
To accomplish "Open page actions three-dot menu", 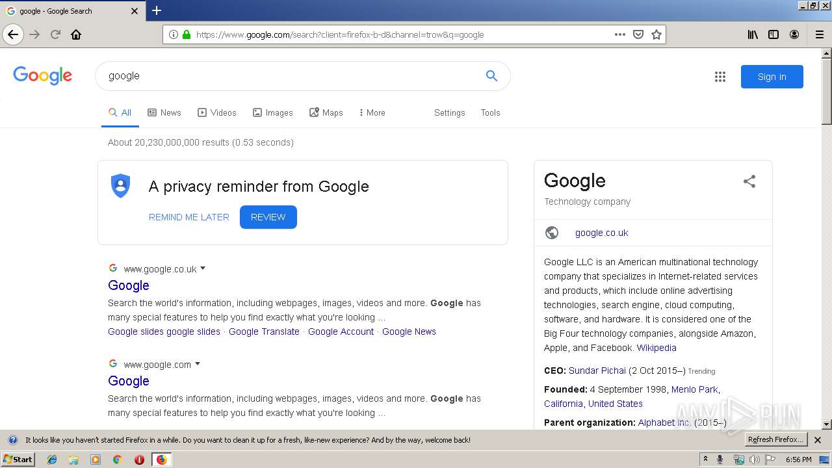I will 620,34.
